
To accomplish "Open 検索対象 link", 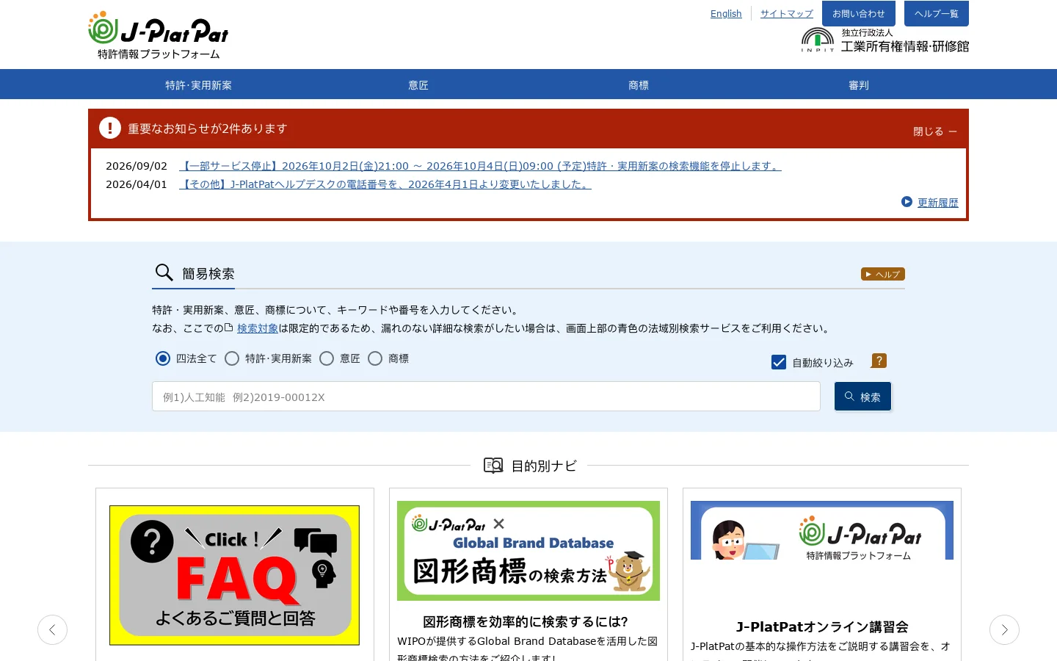I will point(258,328).
